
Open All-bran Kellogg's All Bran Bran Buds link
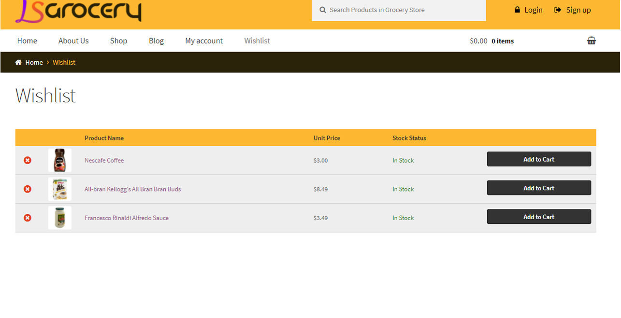[132, 189]
